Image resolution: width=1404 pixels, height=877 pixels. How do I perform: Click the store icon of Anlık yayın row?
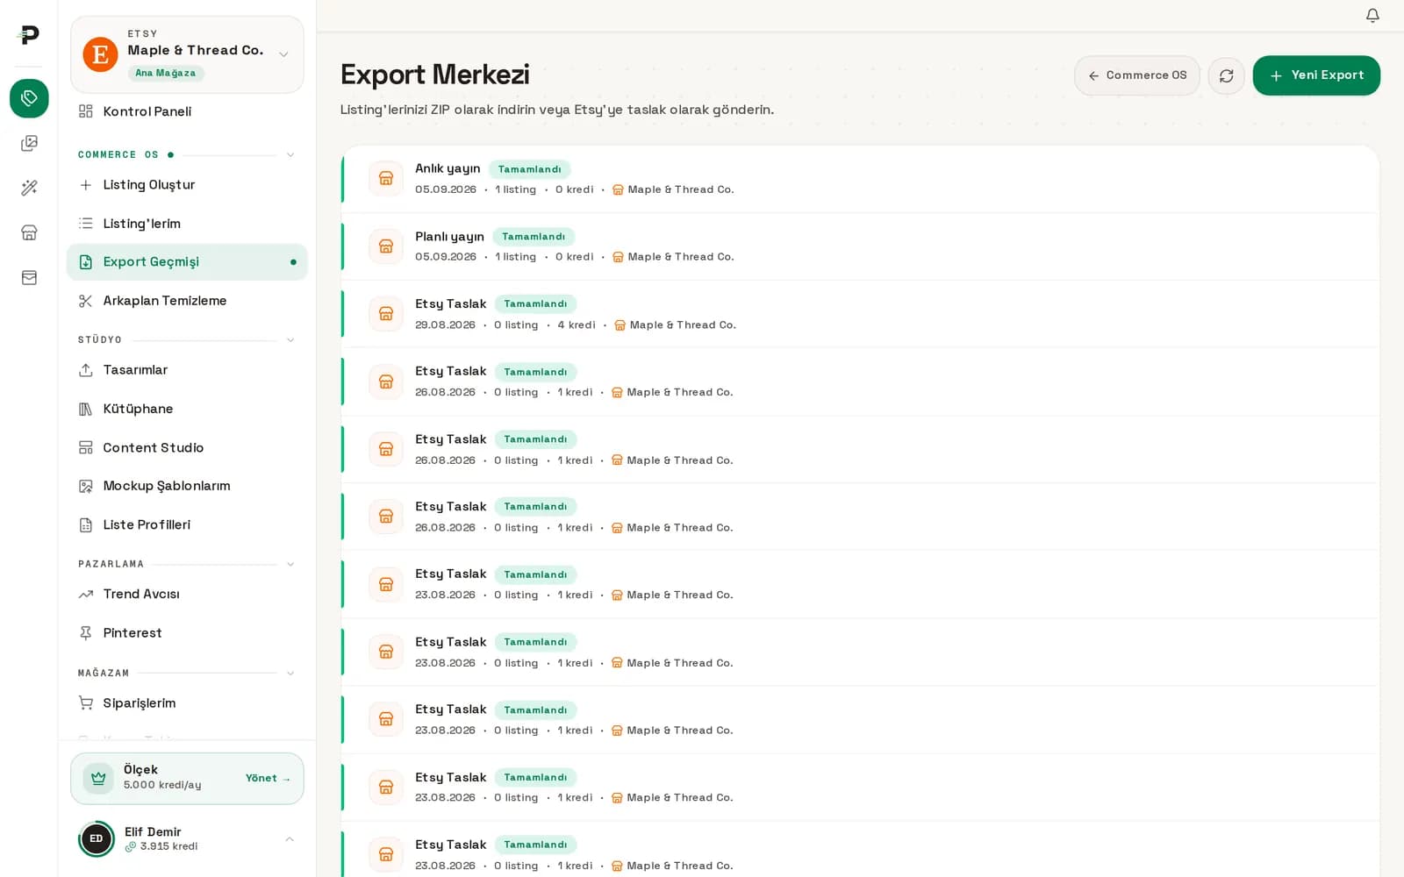click(386, 178)
